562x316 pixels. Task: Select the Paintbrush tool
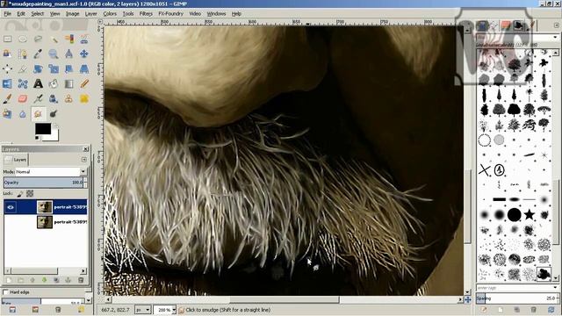[x=7, y=99]
